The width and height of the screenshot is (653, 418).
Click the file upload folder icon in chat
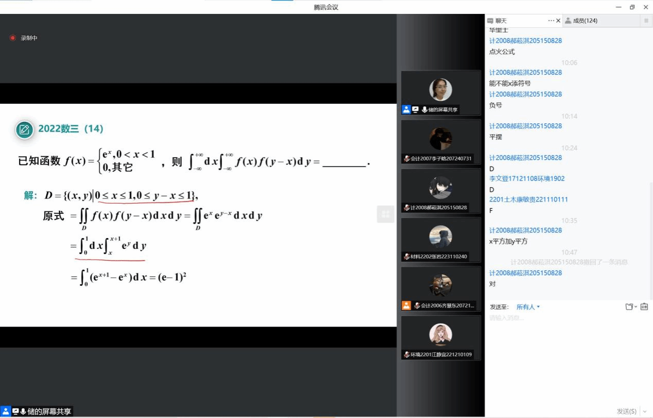pos(629,307)
